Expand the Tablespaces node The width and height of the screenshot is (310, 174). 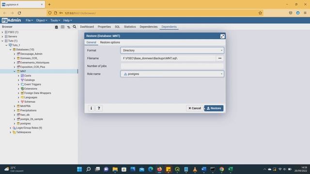coord(11,132)
